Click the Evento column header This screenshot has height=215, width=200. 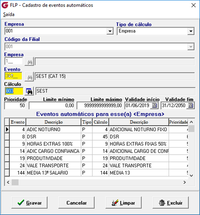tap(18, 122)
